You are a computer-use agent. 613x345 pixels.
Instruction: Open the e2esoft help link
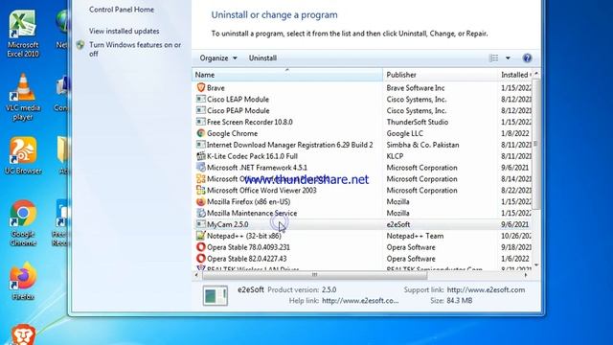point(360,300)
